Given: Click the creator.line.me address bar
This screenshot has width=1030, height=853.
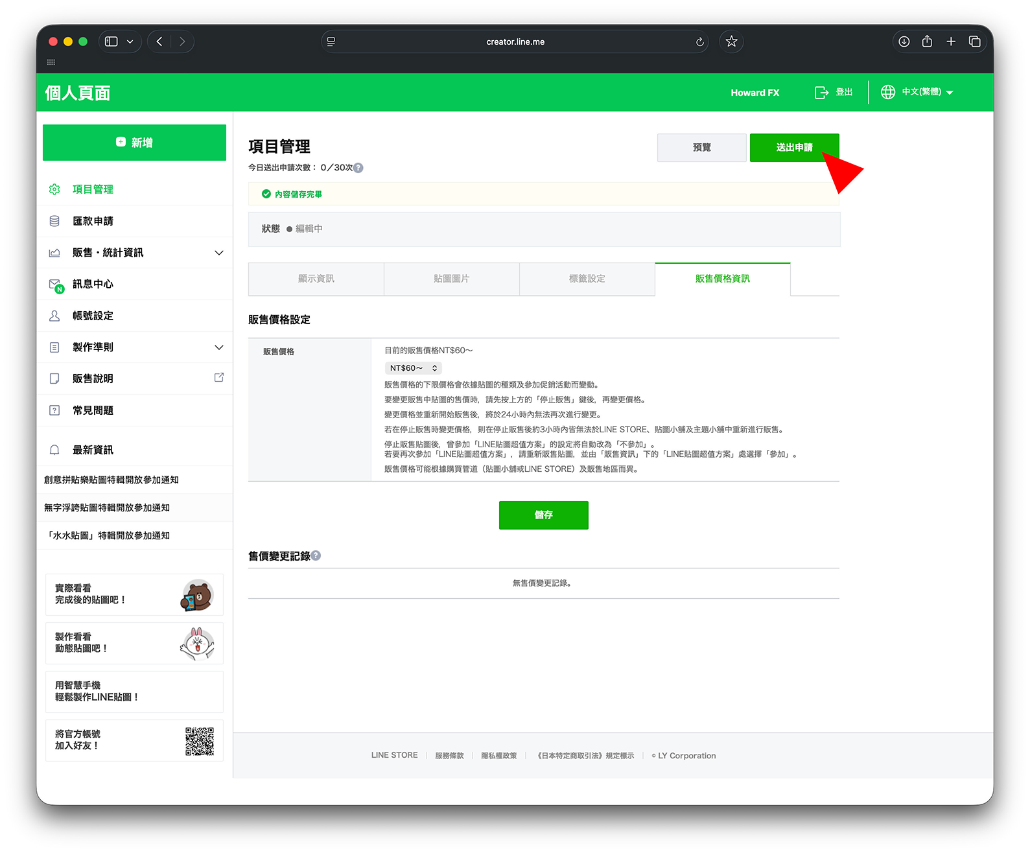Looking at the screenshot, I should (x=515, y=41).
